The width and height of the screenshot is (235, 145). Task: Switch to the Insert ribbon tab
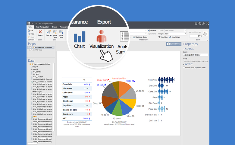click(55, 27)
